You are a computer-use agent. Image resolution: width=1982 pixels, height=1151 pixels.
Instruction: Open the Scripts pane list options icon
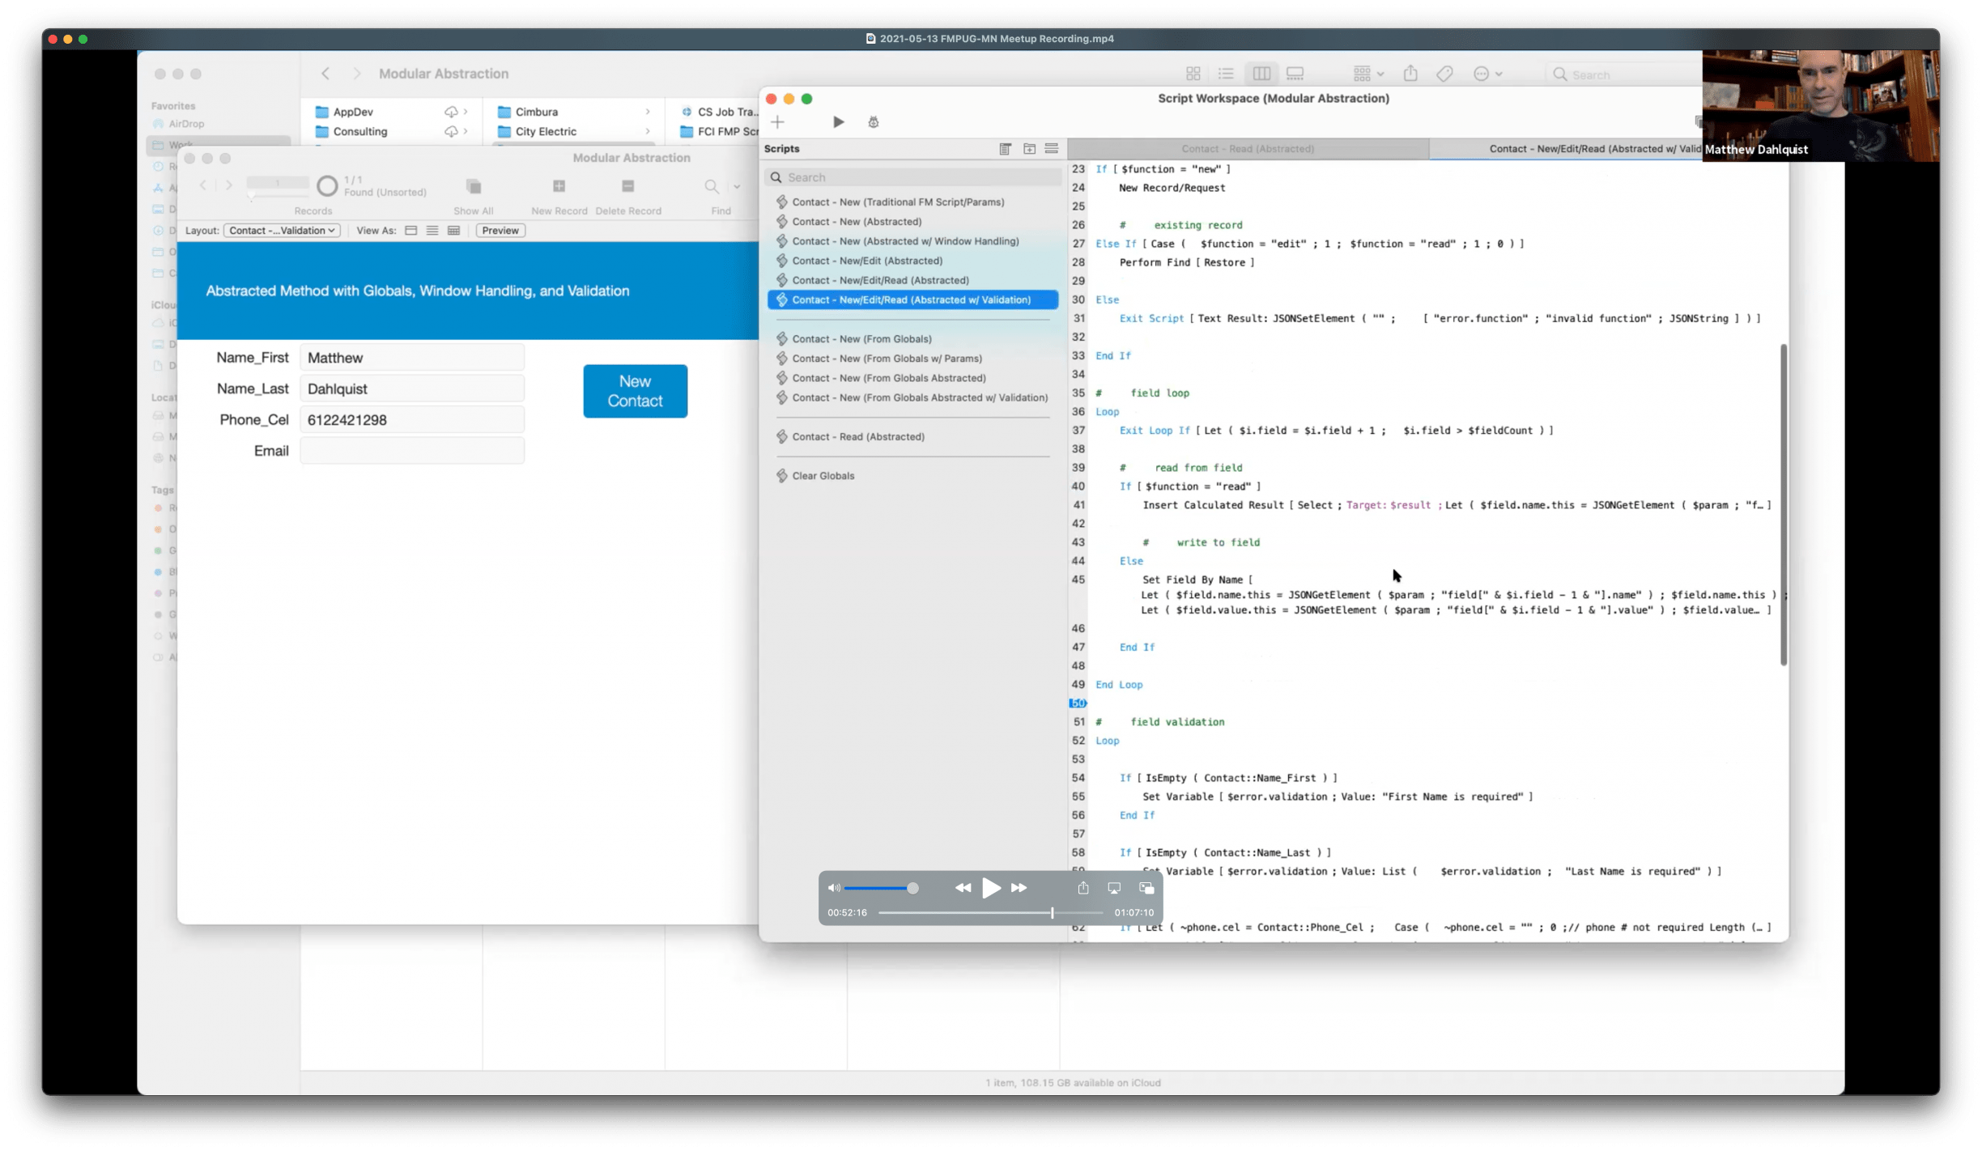(1051, 149)
